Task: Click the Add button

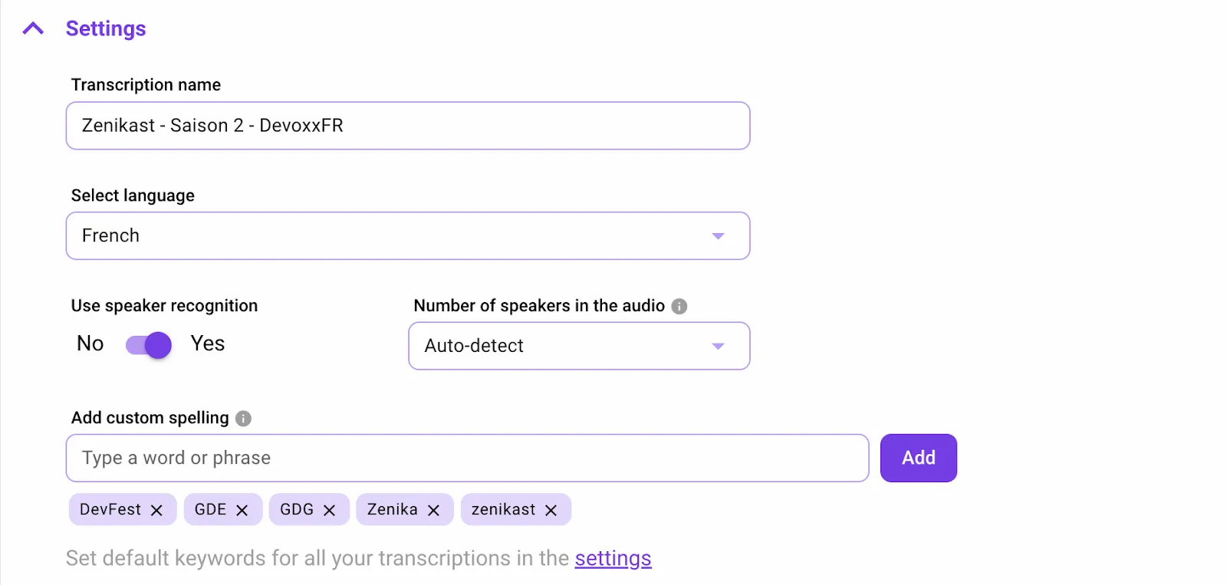Action: pyautogui.click(x=918, y=458)
